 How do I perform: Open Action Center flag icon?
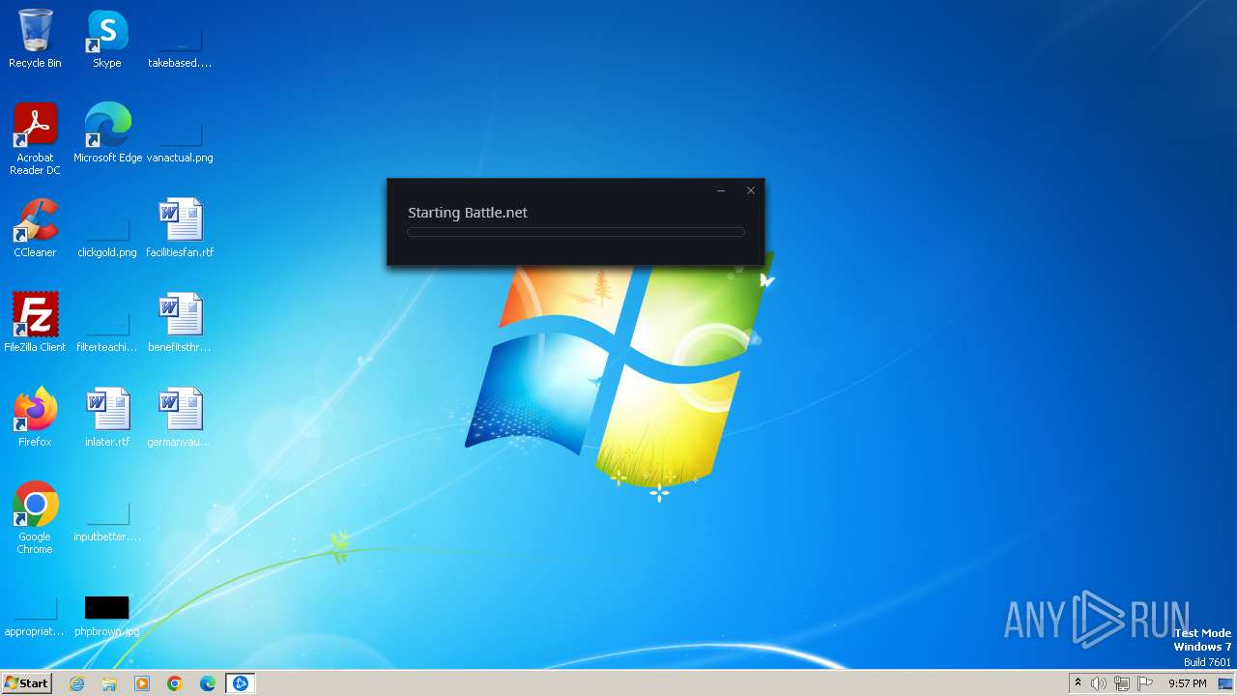pos(1145,683)
